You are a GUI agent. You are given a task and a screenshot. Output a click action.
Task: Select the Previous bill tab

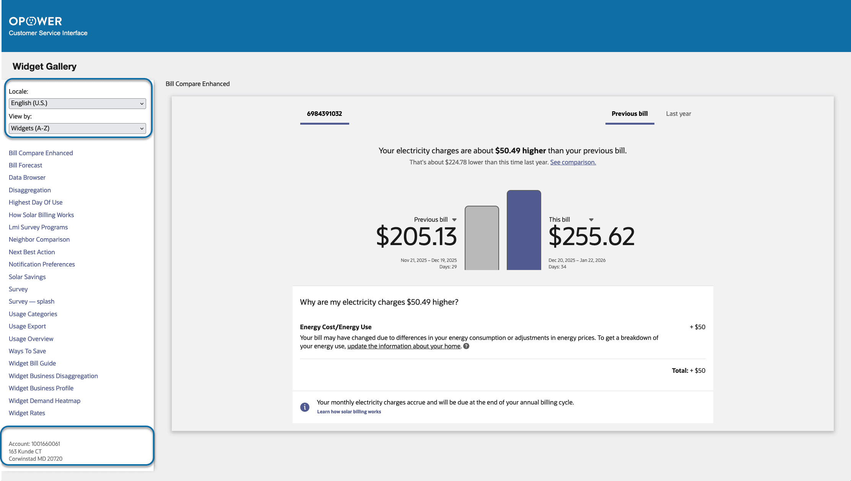click(629, 114)
